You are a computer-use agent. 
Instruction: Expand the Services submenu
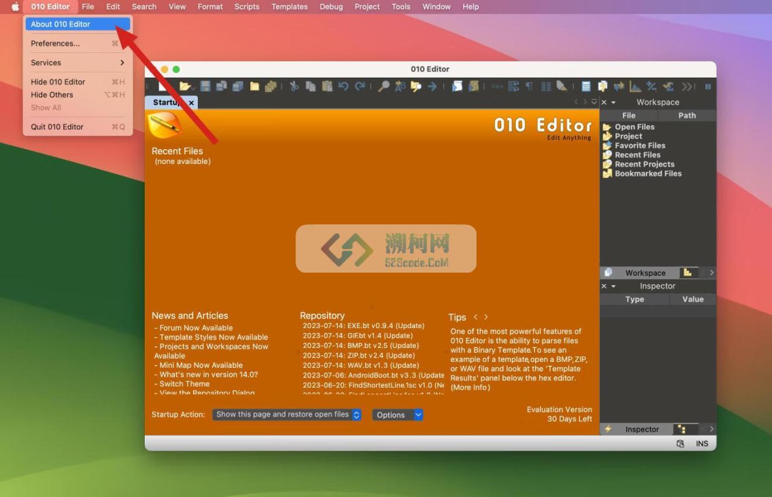pos(78,63)
